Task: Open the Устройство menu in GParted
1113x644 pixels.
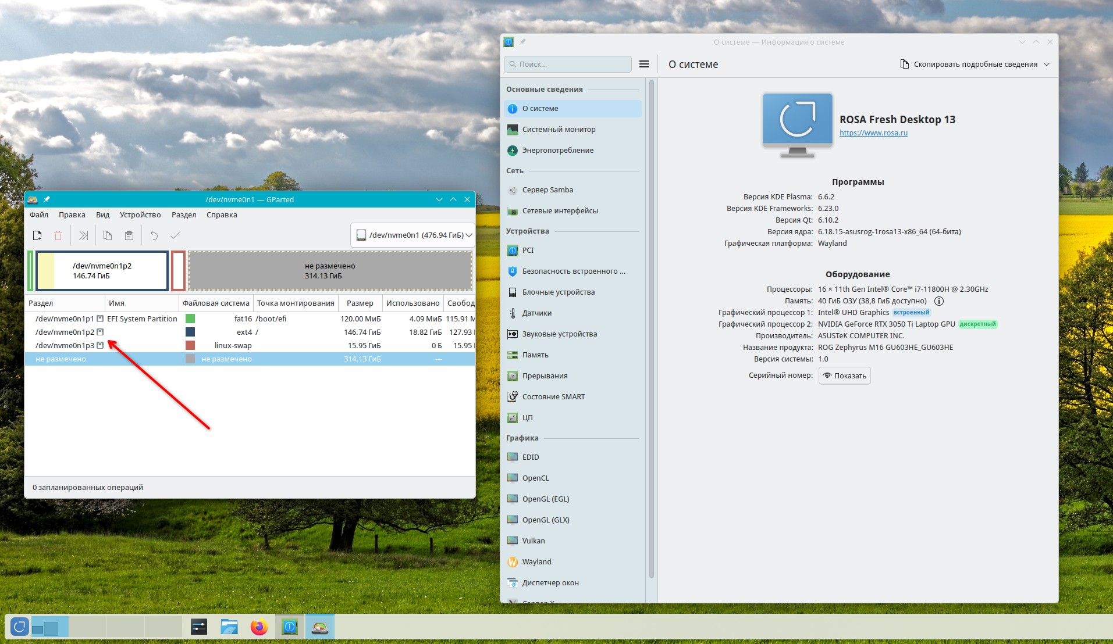Action: [140, 215]
